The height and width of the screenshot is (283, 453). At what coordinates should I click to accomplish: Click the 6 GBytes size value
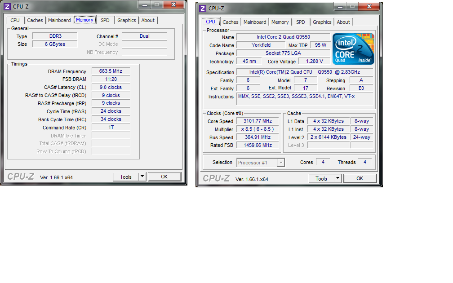55,44
